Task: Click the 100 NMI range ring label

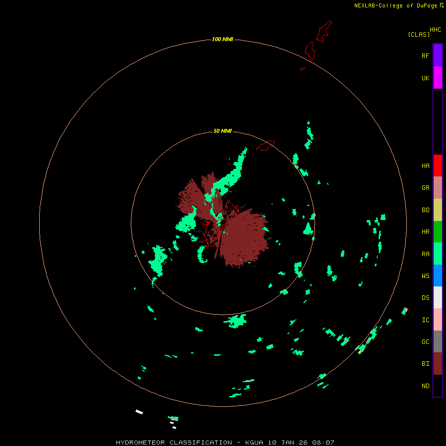Action: click(223, 39)
